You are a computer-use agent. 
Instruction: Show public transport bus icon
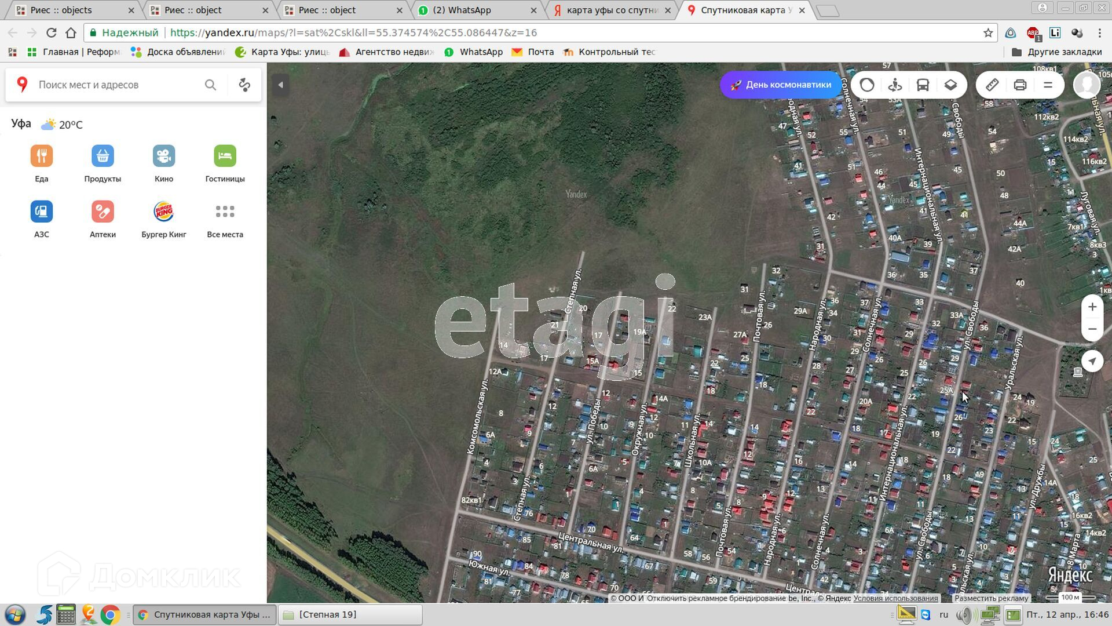[923, 85]
